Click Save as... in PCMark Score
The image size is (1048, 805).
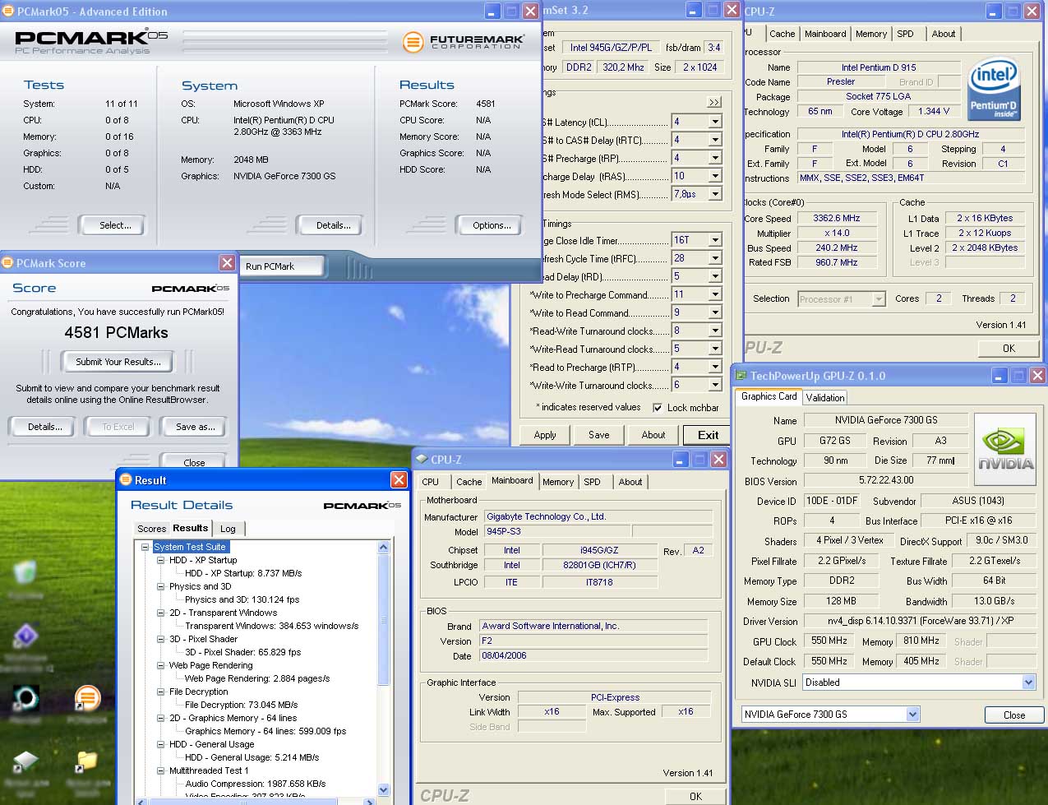(195, 427)
